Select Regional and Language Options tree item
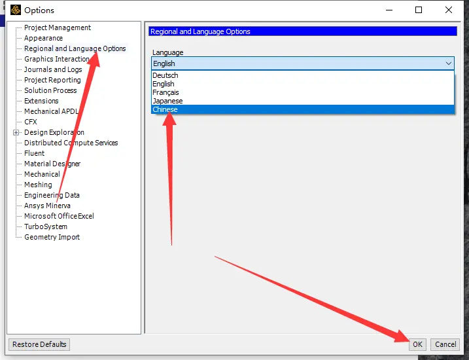 (75, 48)
